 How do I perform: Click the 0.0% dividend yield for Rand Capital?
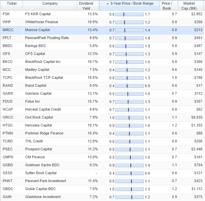coord(94,85)
